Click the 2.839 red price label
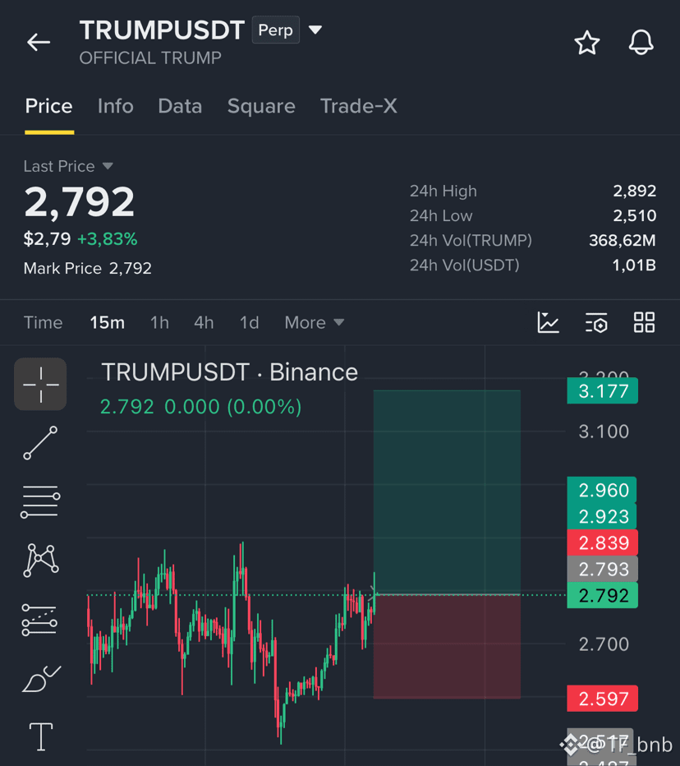This screenshot has height=766, width=680. [602, 542]
